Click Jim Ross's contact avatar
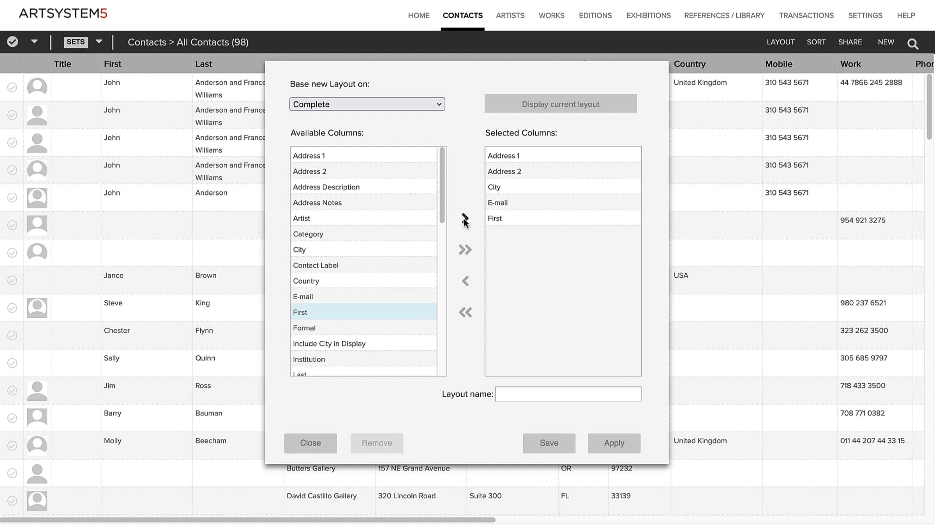The width and height of the screenshot is (935, 525). (x=37, y=391)
